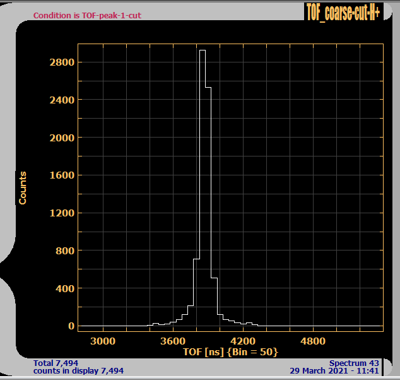Click the 'Spectrum 43' label
The width and height of the screenshot is (400, 383).
pyautogui.click(x=354, y=363)
